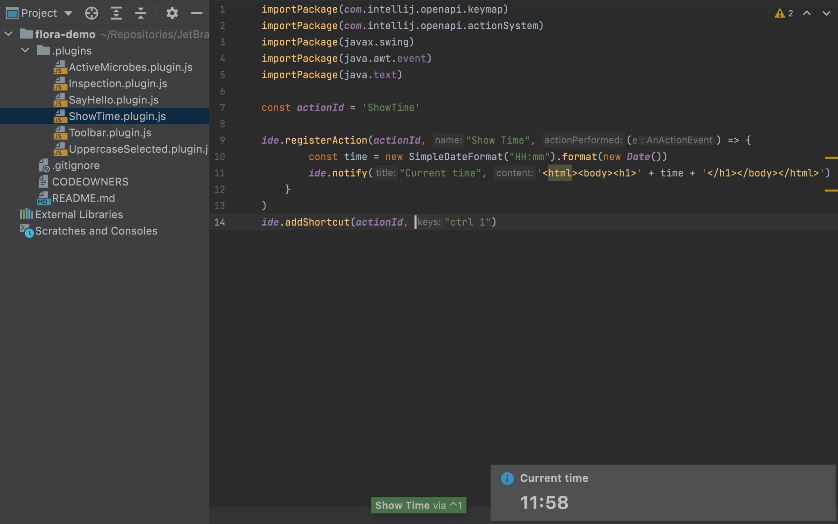This screenshot has width=838, height=524.
Task: Open the .gitignore file name
Action: click(x=76, y=166)
